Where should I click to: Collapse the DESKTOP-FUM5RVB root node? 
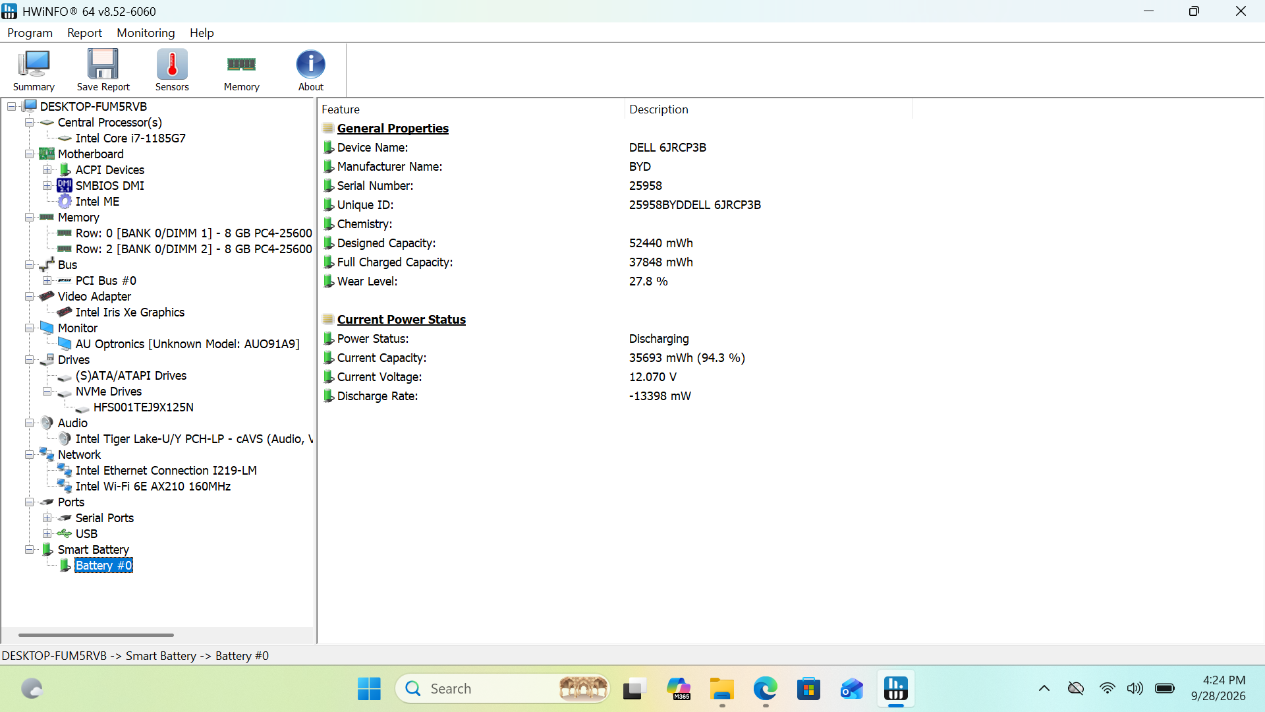(11, 107)
